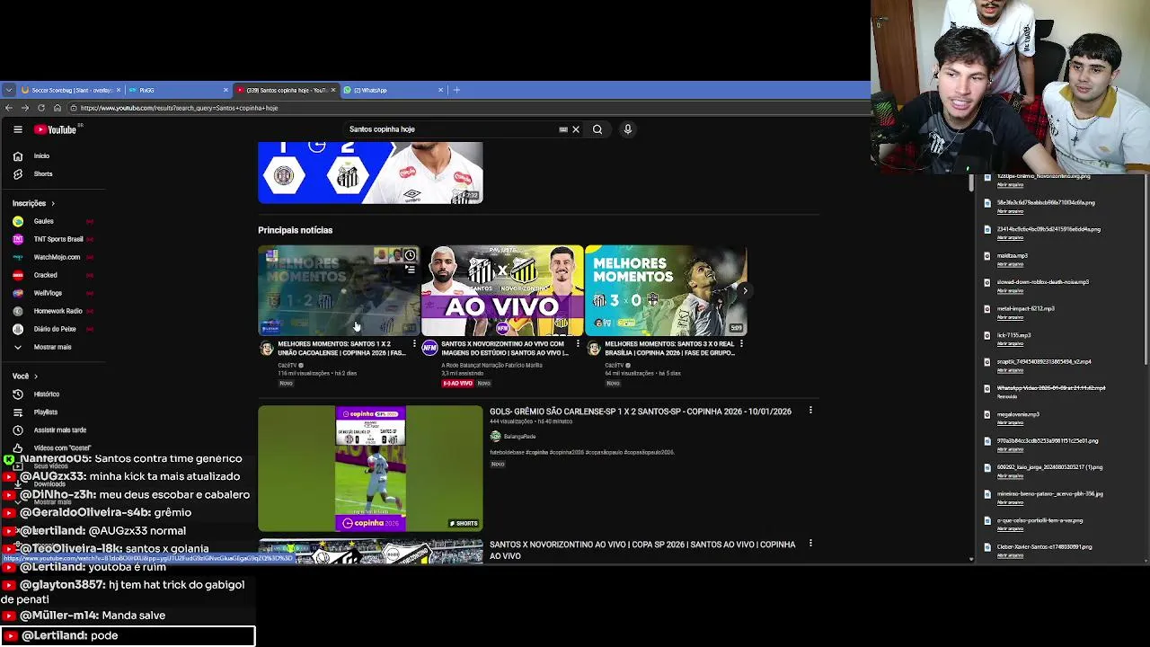
Task: Open Melhores Momentos 3 x 0 thumbnail
Action: point(666,290)
